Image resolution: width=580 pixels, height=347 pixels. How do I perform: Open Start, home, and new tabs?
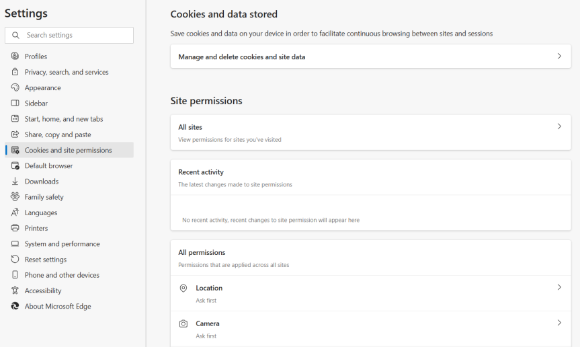click(x=64, y=119)
